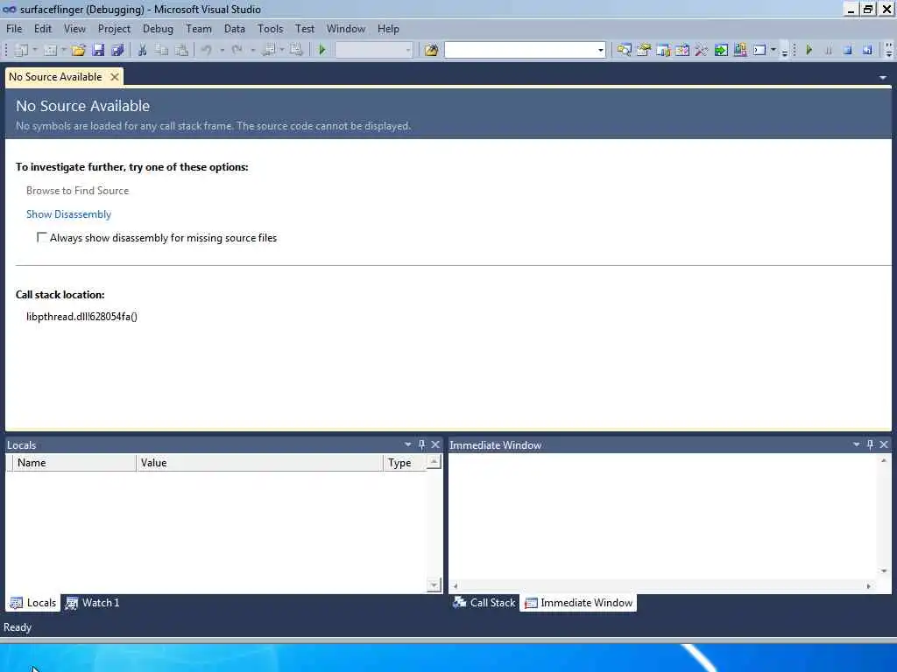Click the Continue debugging play icon

point(809,50)
